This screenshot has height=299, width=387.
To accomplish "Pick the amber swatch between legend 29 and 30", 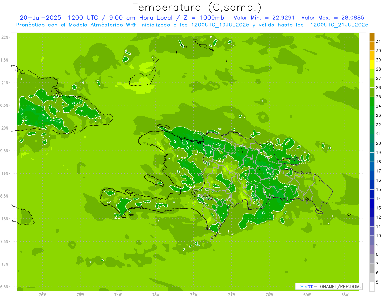I will click(x=372, y=55).
